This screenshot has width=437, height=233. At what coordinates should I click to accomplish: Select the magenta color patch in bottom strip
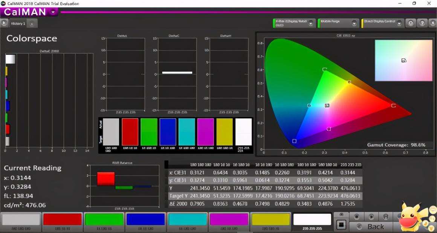point(229,219)
